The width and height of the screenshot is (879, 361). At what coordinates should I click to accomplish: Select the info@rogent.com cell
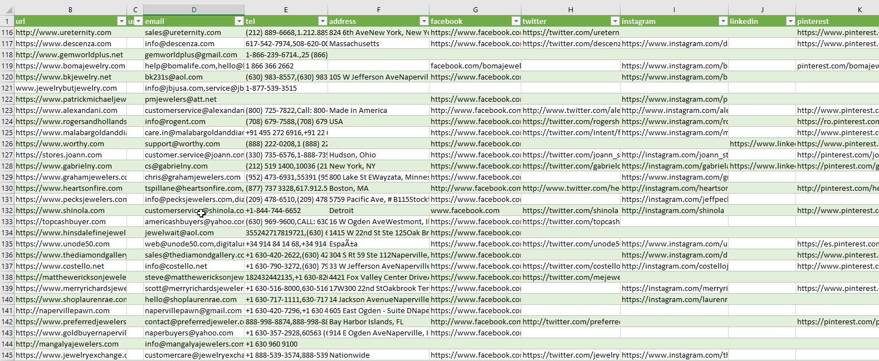pyautogui.click(x=194, y=121)
